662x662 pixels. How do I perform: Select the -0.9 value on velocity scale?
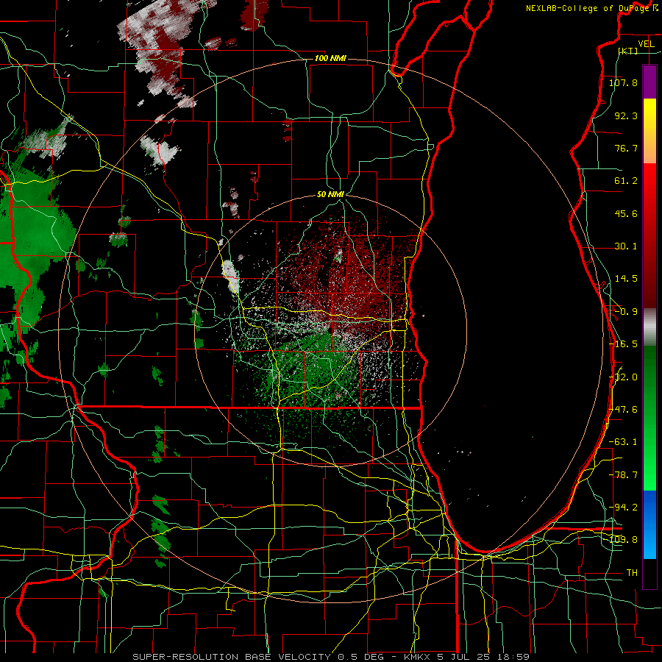(x=626, y=312)
